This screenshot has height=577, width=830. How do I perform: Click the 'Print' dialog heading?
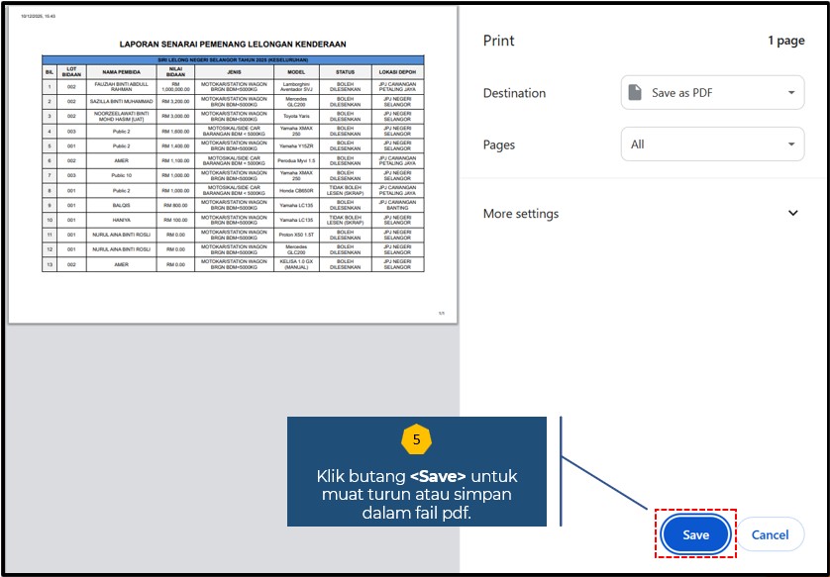498,41
